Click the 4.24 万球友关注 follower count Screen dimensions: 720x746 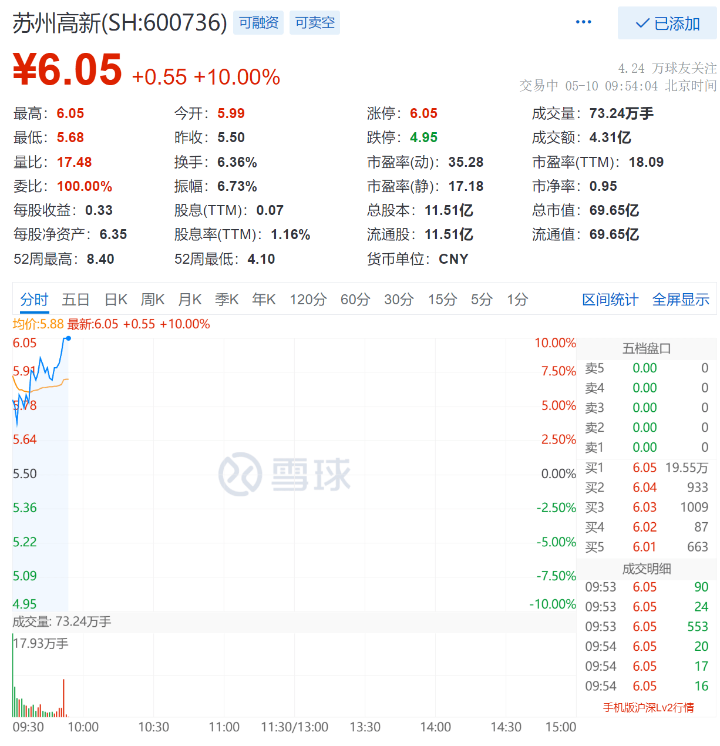667,68
